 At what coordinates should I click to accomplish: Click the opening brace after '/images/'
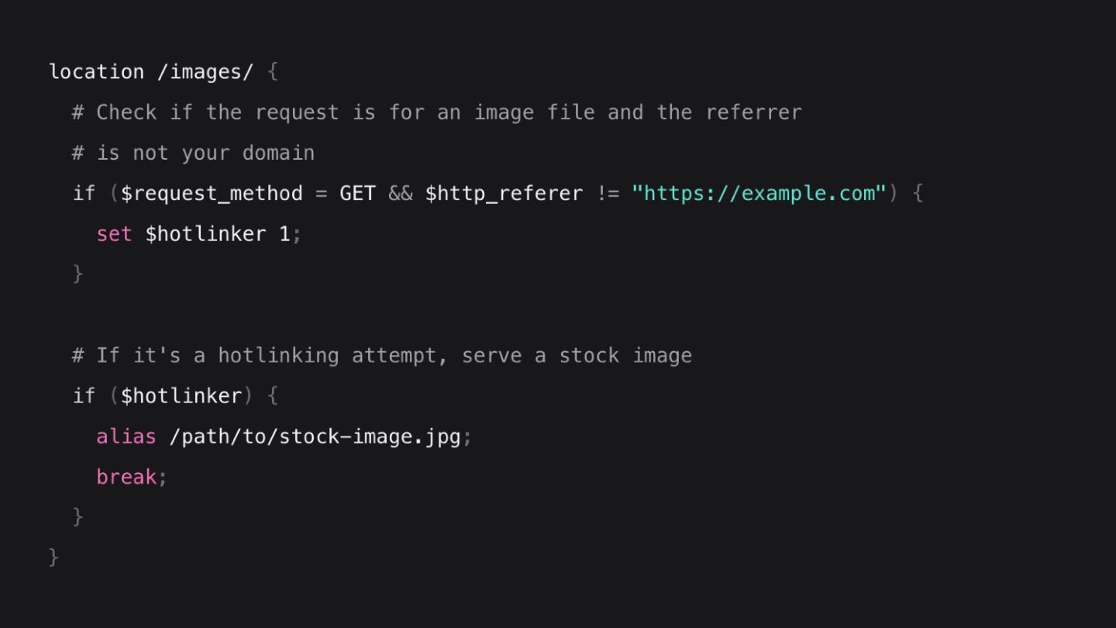point(272,72)
